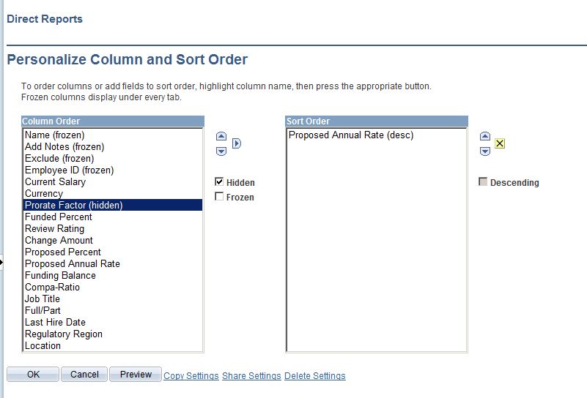
Task: Highlight Job Title in Column Order list
Action: (43, 299)
